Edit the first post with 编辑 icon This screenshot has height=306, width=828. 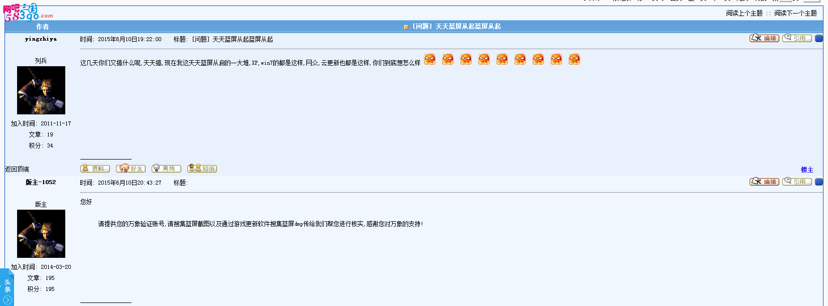pos(764,38)
